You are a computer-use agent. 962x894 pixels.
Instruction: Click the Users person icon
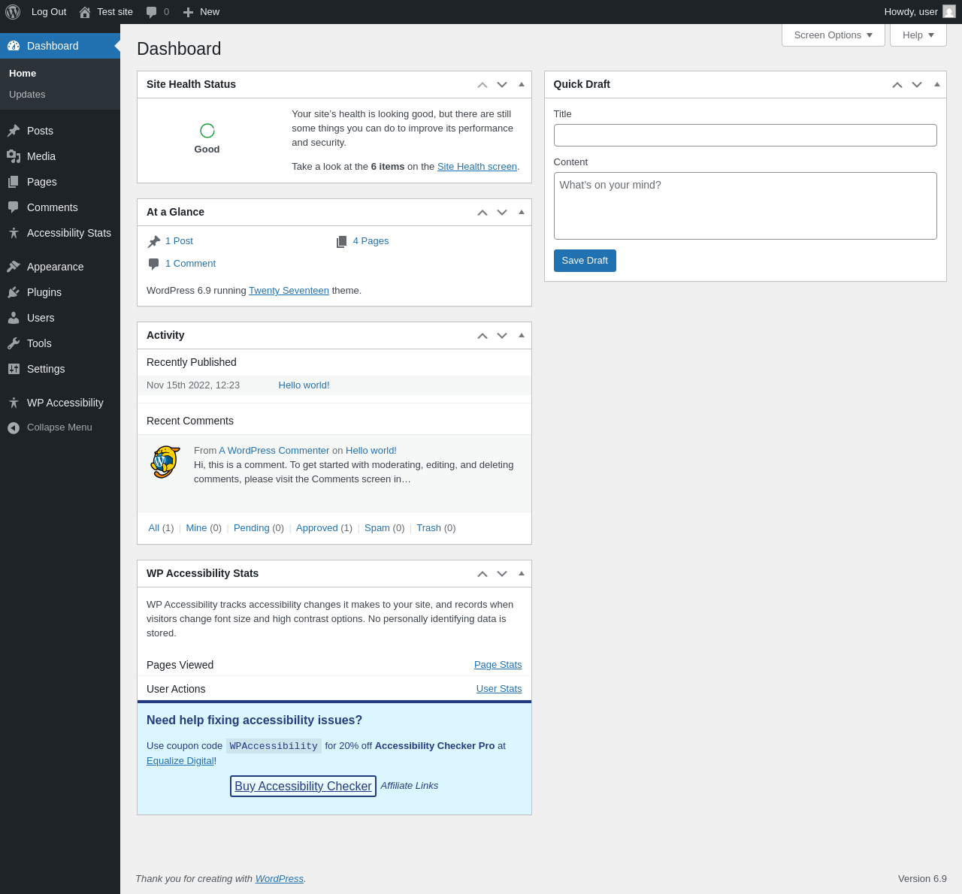click(14, 318)
